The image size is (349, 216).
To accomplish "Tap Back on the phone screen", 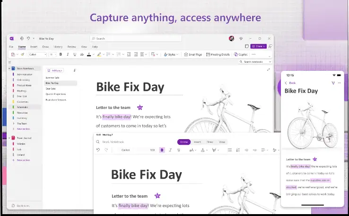I will tap(288, 83).
